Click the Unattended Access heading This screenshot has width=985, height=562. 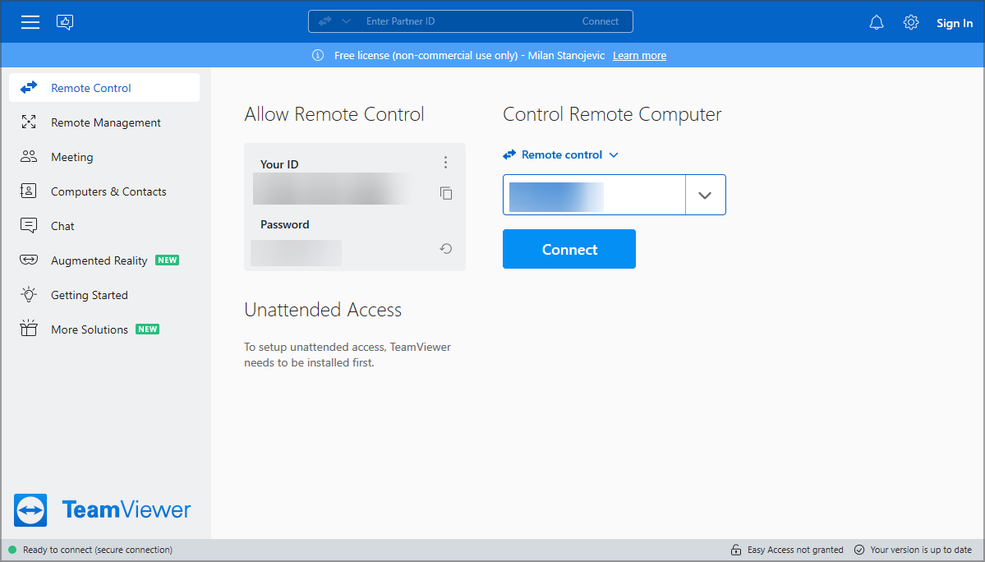pyautogui.click(x=323, y=310)
